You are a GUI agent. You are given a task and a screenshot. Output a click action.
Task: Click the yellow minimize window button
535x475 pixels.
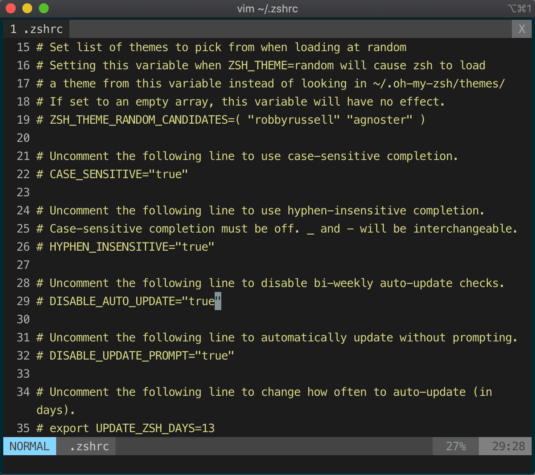pyautogui.click(x=27, y=8)
